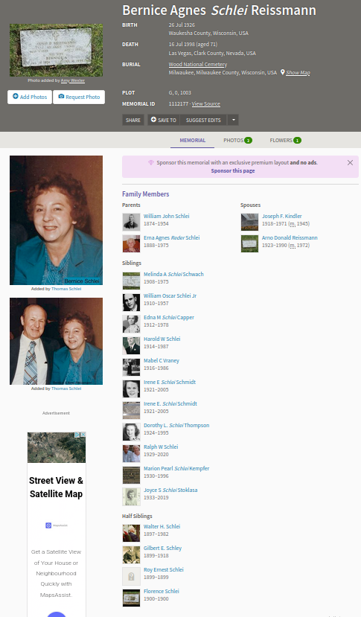Click the ad info icon on advertisement

(77, 435)
